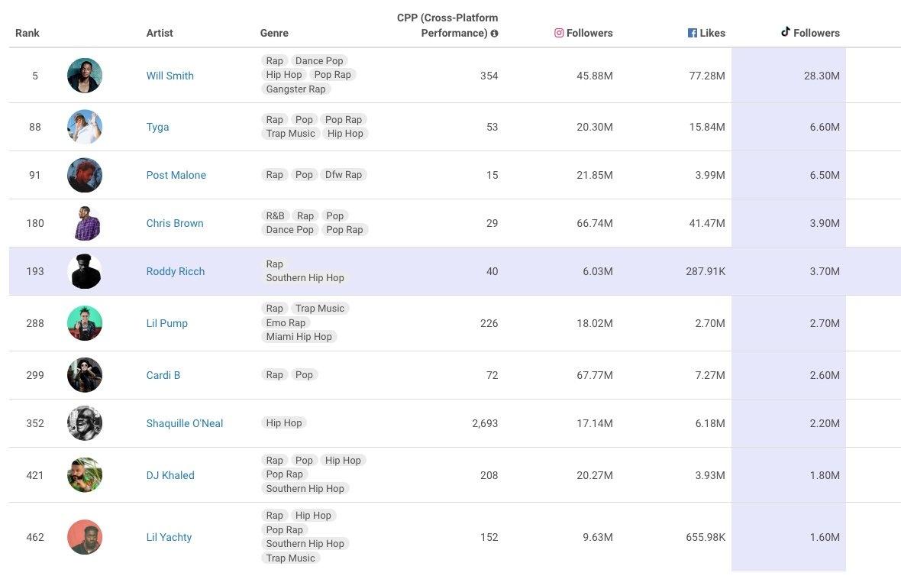Click the Facebook icon in Likes header
Viewport: 901px width, 576px height.
(693, 33)
